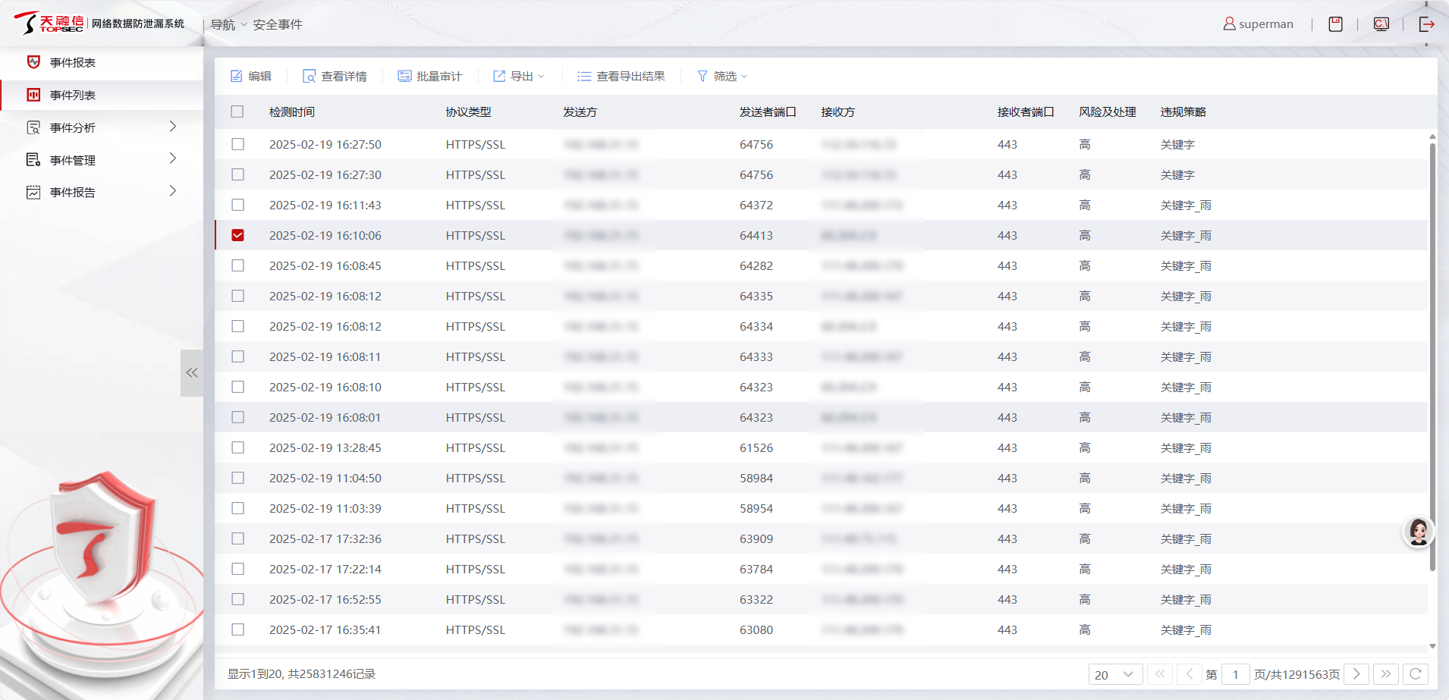Click the page number input field

click(1235, 674)
